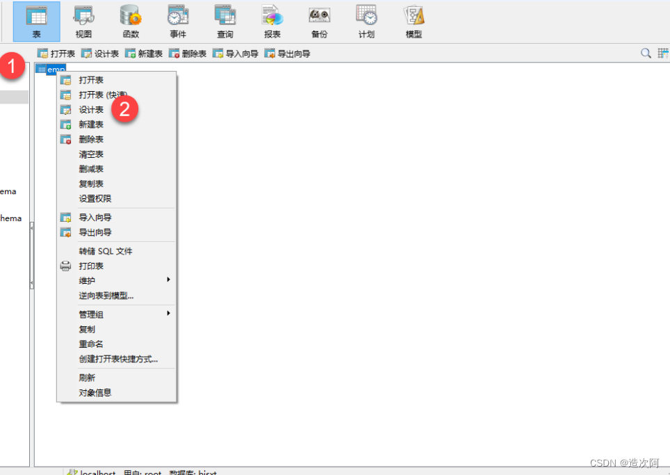Choose 删除表 in the context menu
This screenshot has width=670, height=475.
(x=117, y=139)
